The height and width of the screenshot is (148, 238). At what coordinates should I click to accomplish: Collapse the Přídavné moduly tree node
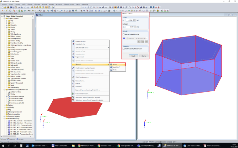(x=4, y=118)
